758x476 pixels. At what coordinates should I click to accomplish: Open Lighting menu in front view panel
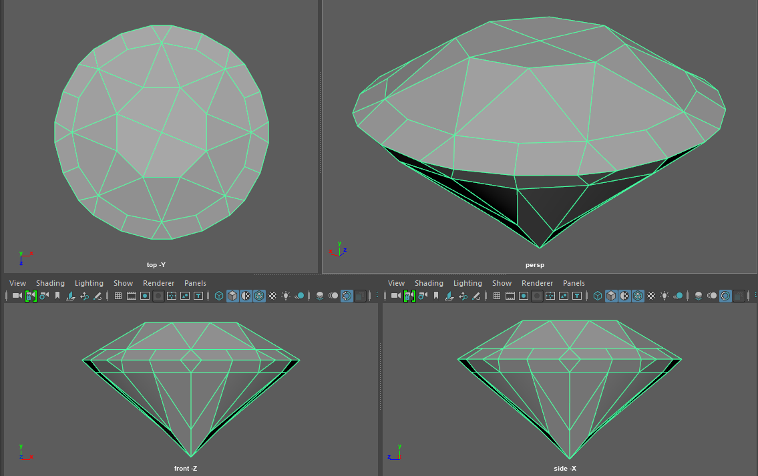coord(89,283)
